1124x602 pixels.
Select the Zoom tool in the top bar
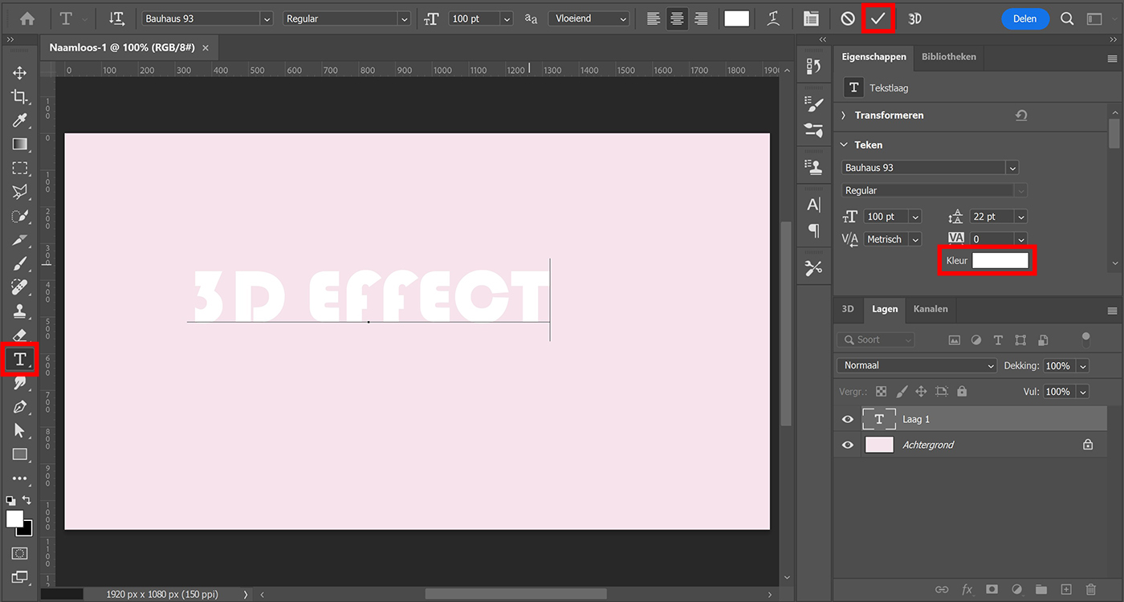[1067, 18]
